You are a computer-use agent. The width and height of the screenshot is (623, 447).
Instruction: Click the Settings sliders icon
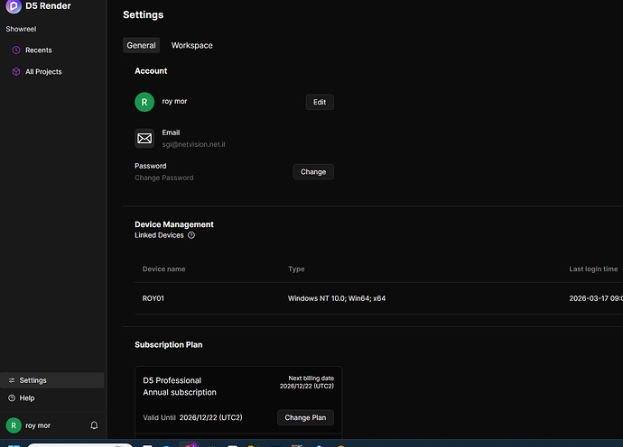[12, 380]
